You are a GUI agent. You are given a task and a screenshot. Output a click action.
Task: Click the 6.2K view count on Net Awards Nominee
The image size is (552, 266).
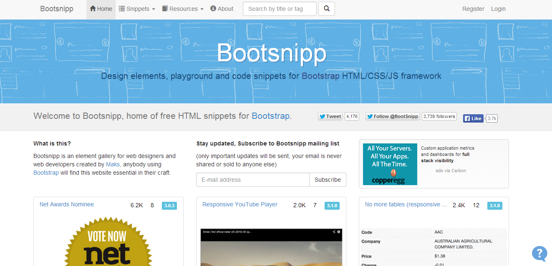tap(137, 205)
